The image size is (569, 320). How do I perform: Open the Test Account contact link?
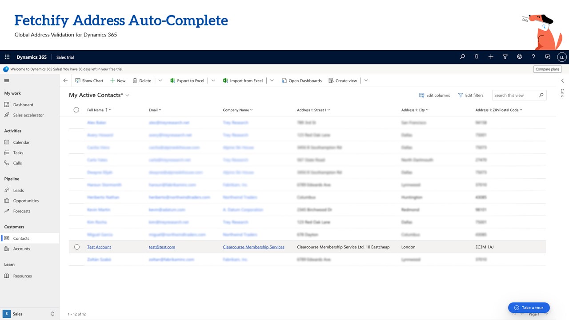click(99, 247)
